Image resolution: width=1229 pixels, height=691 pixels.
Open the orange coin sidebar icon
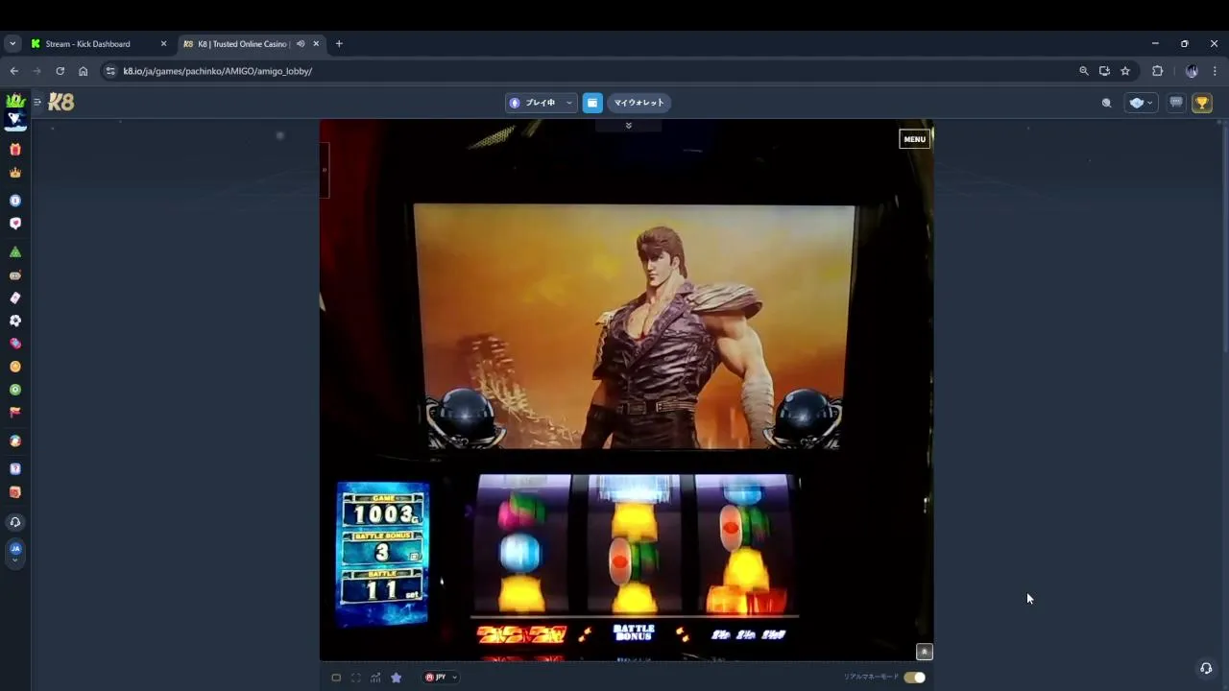click(14, 367)
